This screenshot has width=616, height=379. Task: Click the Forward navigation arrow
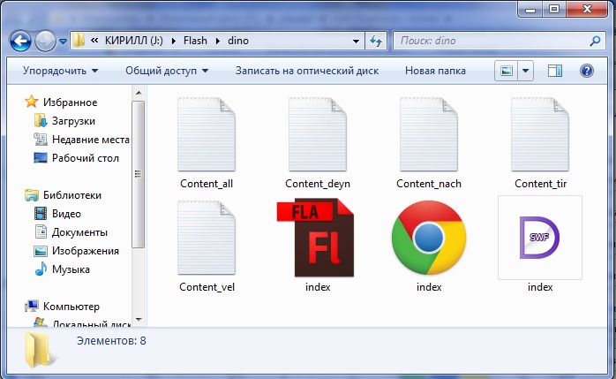point(45,41)
